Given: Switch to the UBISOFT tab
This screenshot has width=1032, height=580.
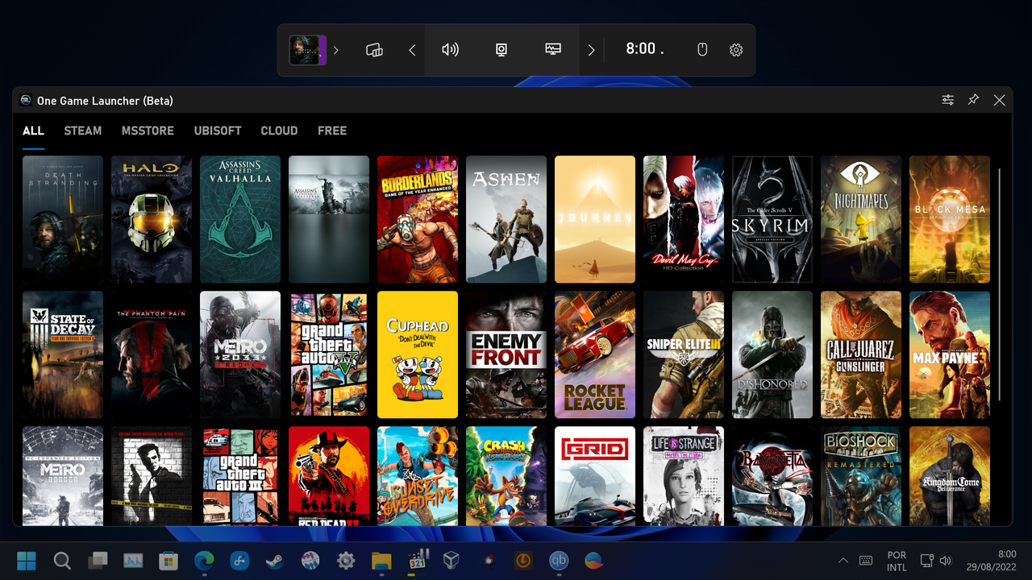Looking at the screenshot, I should [218, 130].
